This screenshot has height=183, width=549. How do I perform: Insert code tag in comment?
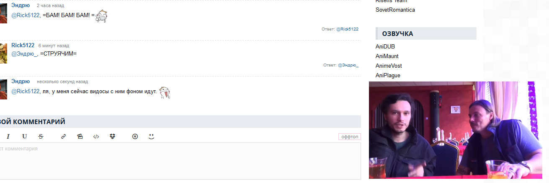[96, 136]
